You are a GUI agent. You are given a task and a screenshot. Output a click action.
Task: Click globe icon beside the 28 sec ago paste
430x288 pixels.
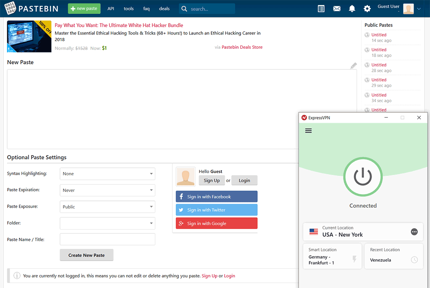click(x=367, y=65)
